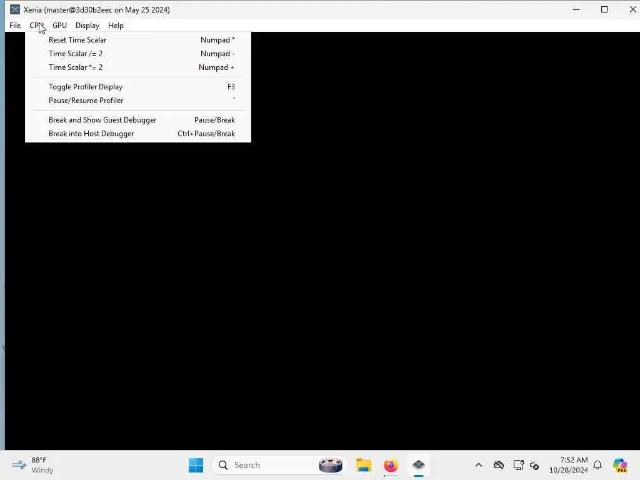The image size is (640, 480).
Task: Open the Windows Start menu
Action: [x=196, y=465]
